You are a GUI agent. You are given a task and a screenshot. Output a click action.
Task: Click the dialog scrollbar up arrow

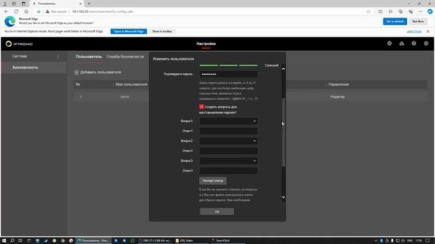click(283, 68)
